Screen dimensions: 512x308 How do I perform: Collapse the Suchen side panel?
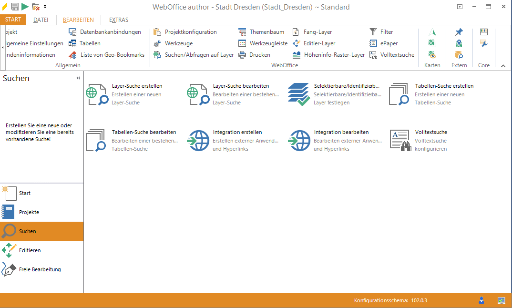coord(78,78)
